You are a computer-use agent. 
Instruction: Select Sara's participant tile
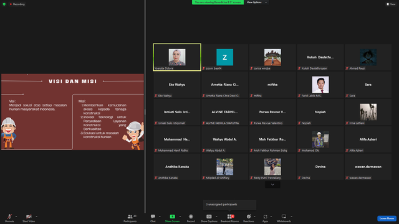point(368,85)
